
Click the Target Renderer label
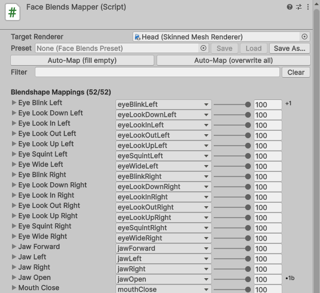tap(37, 37)
